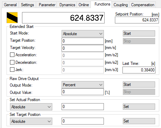This screenshot has width=161, height=128.
Task: Click the Setpoint Position value field
Action: click(137, 20)
